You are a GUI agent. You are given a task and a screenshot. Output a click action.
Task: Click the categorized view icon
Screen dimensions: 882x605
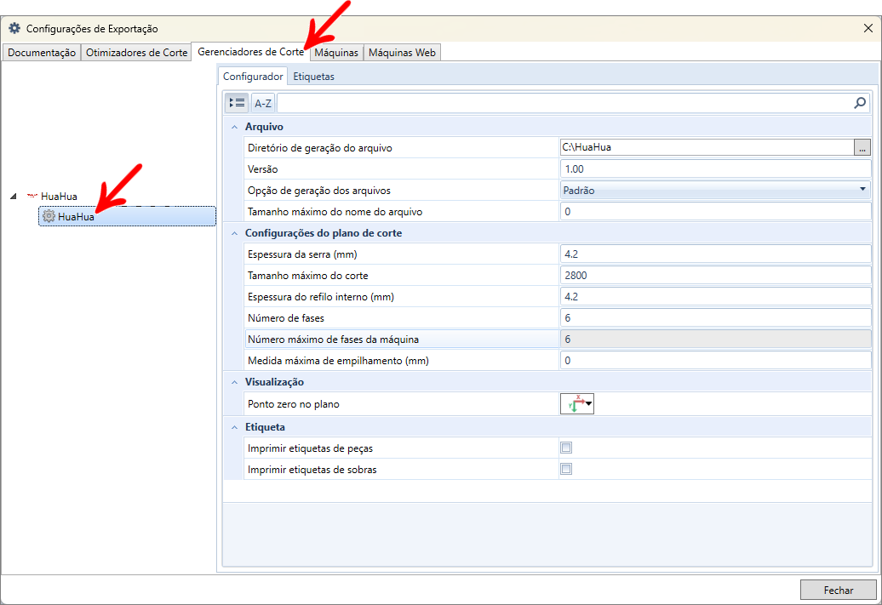237,103
